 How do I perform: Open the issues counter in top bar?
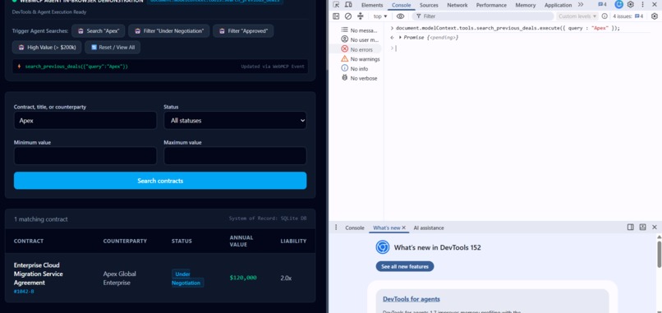603,5
